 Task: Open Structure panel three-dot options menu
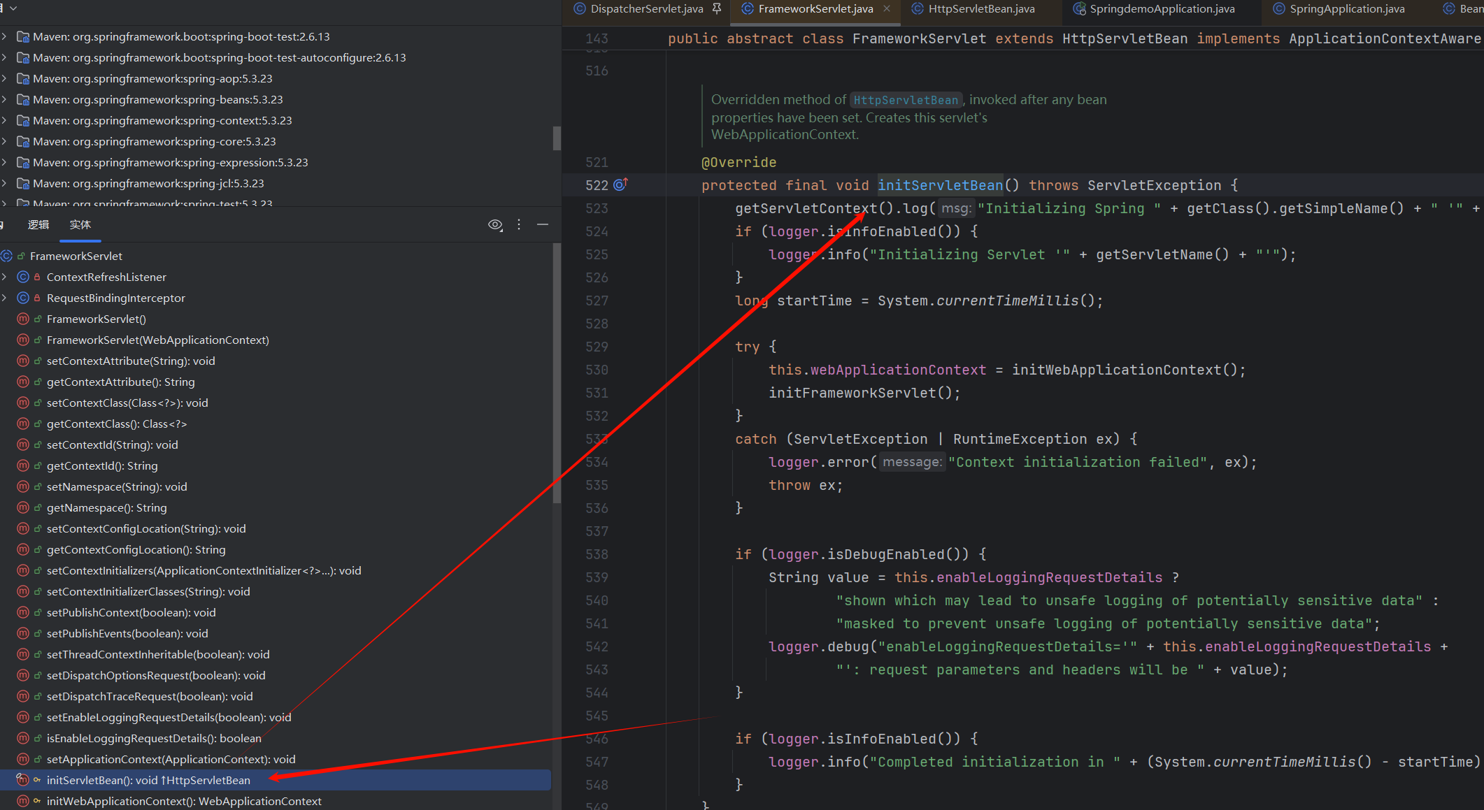pos(518,224)
